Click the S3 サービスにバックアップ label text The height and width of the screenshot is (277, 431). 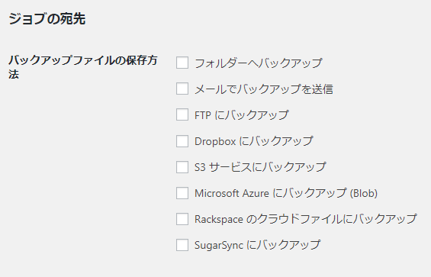click(x=260, y=167)
